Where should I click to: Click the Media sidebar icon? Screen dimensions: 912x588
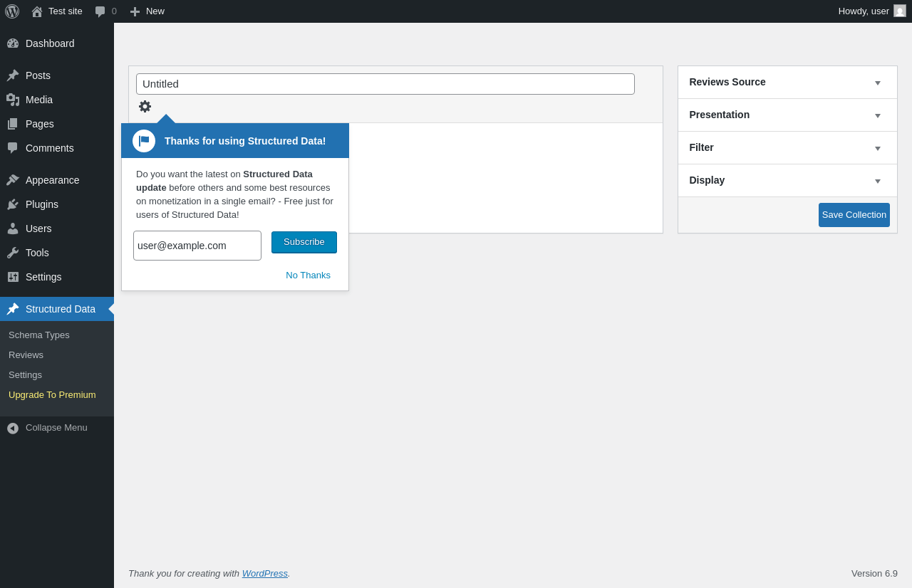[13, 100]
